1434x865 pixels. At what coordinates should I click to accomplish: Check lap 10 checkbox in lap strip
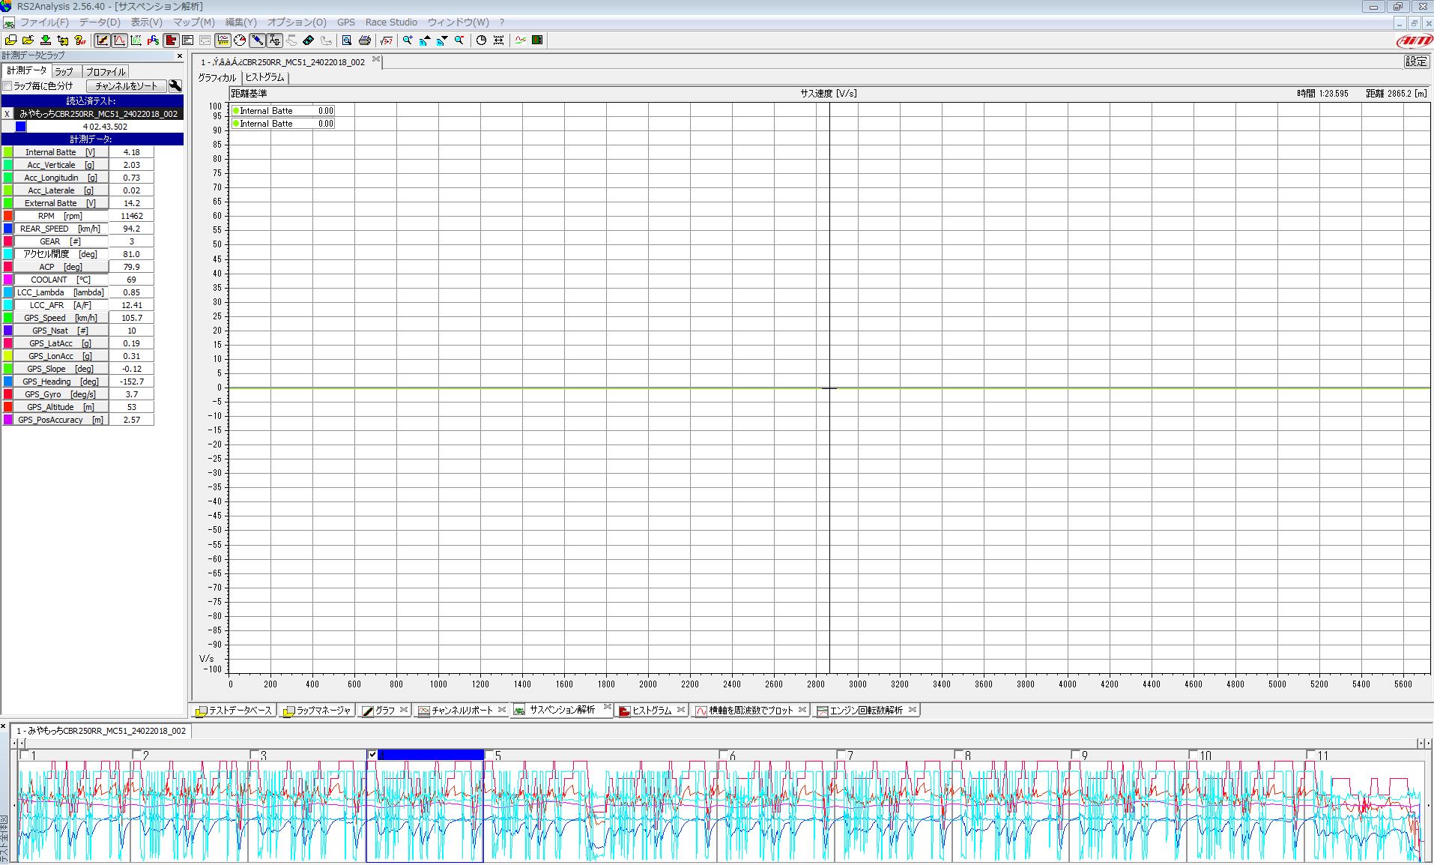click(x=1194, y=755)
